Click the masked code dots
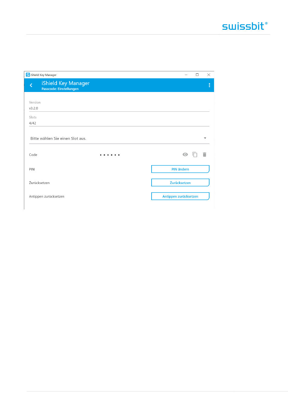 pyautogui.click(x=110, y=155)
